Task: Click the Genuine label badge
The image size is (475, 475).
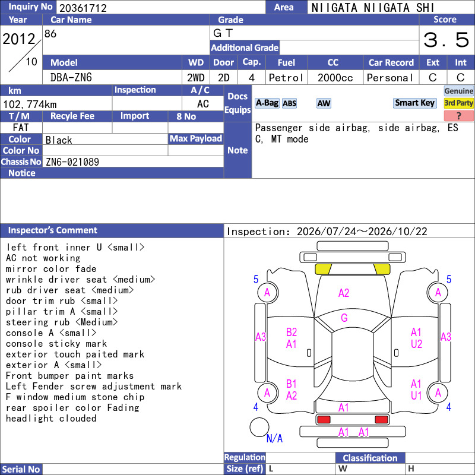Action: tap(458, 91)
